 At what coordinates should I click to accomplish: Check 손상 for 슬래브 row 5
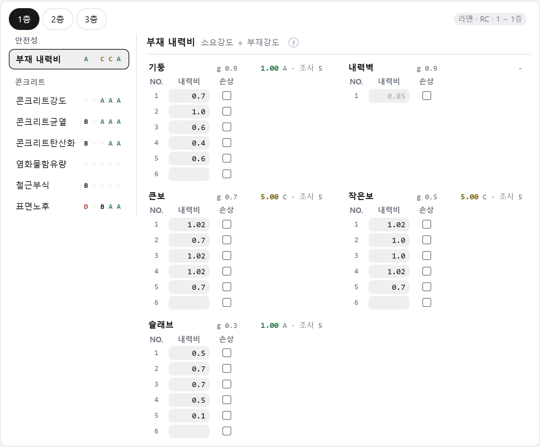[x=227, y=416]
